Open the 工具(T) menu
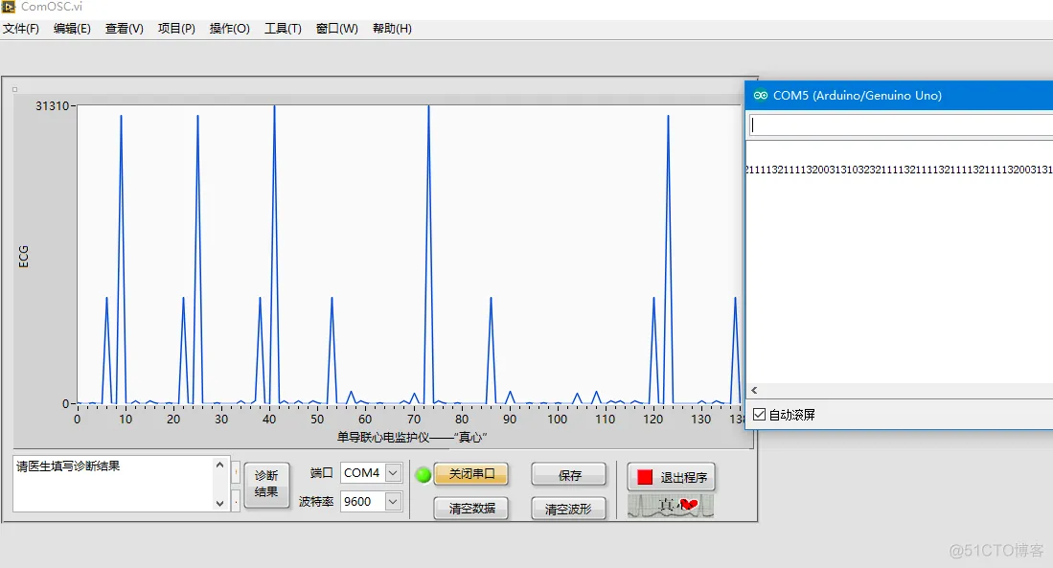Viewport: 1053px width, 568px height. point(283,28)
